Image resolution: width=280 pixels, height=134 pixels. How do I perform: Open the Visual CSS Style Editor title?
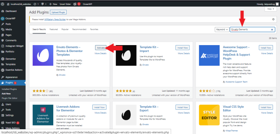coord(233,108)
